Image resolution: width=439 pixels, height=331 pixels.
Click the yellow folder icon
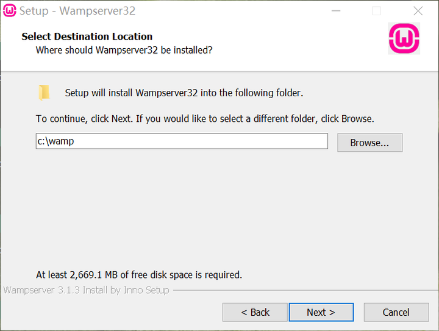pos(44,93)
